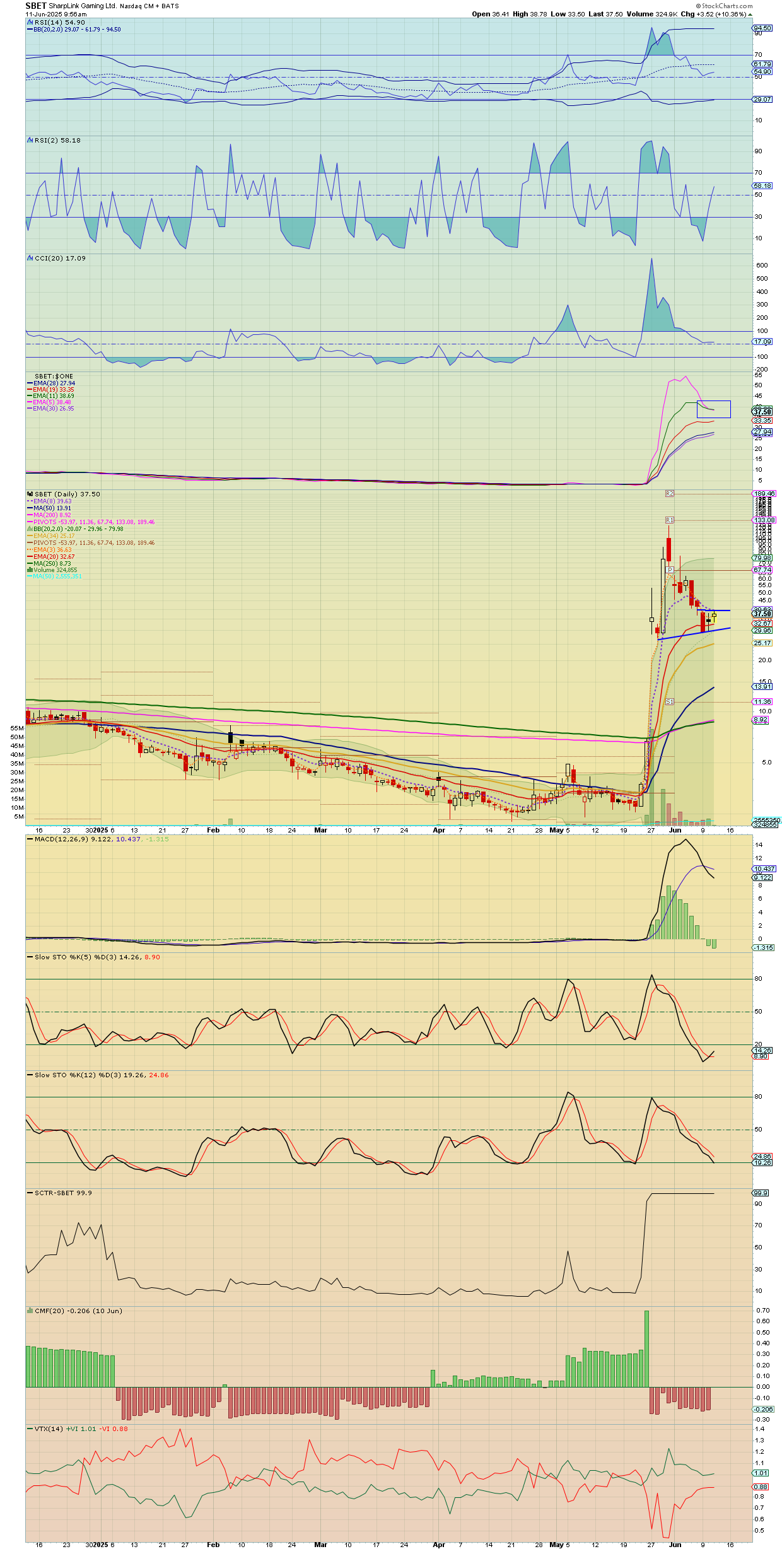782x1549 pixels.
Task: Click the MA(250) 8.73 legend entry
Action: [49, 564]
